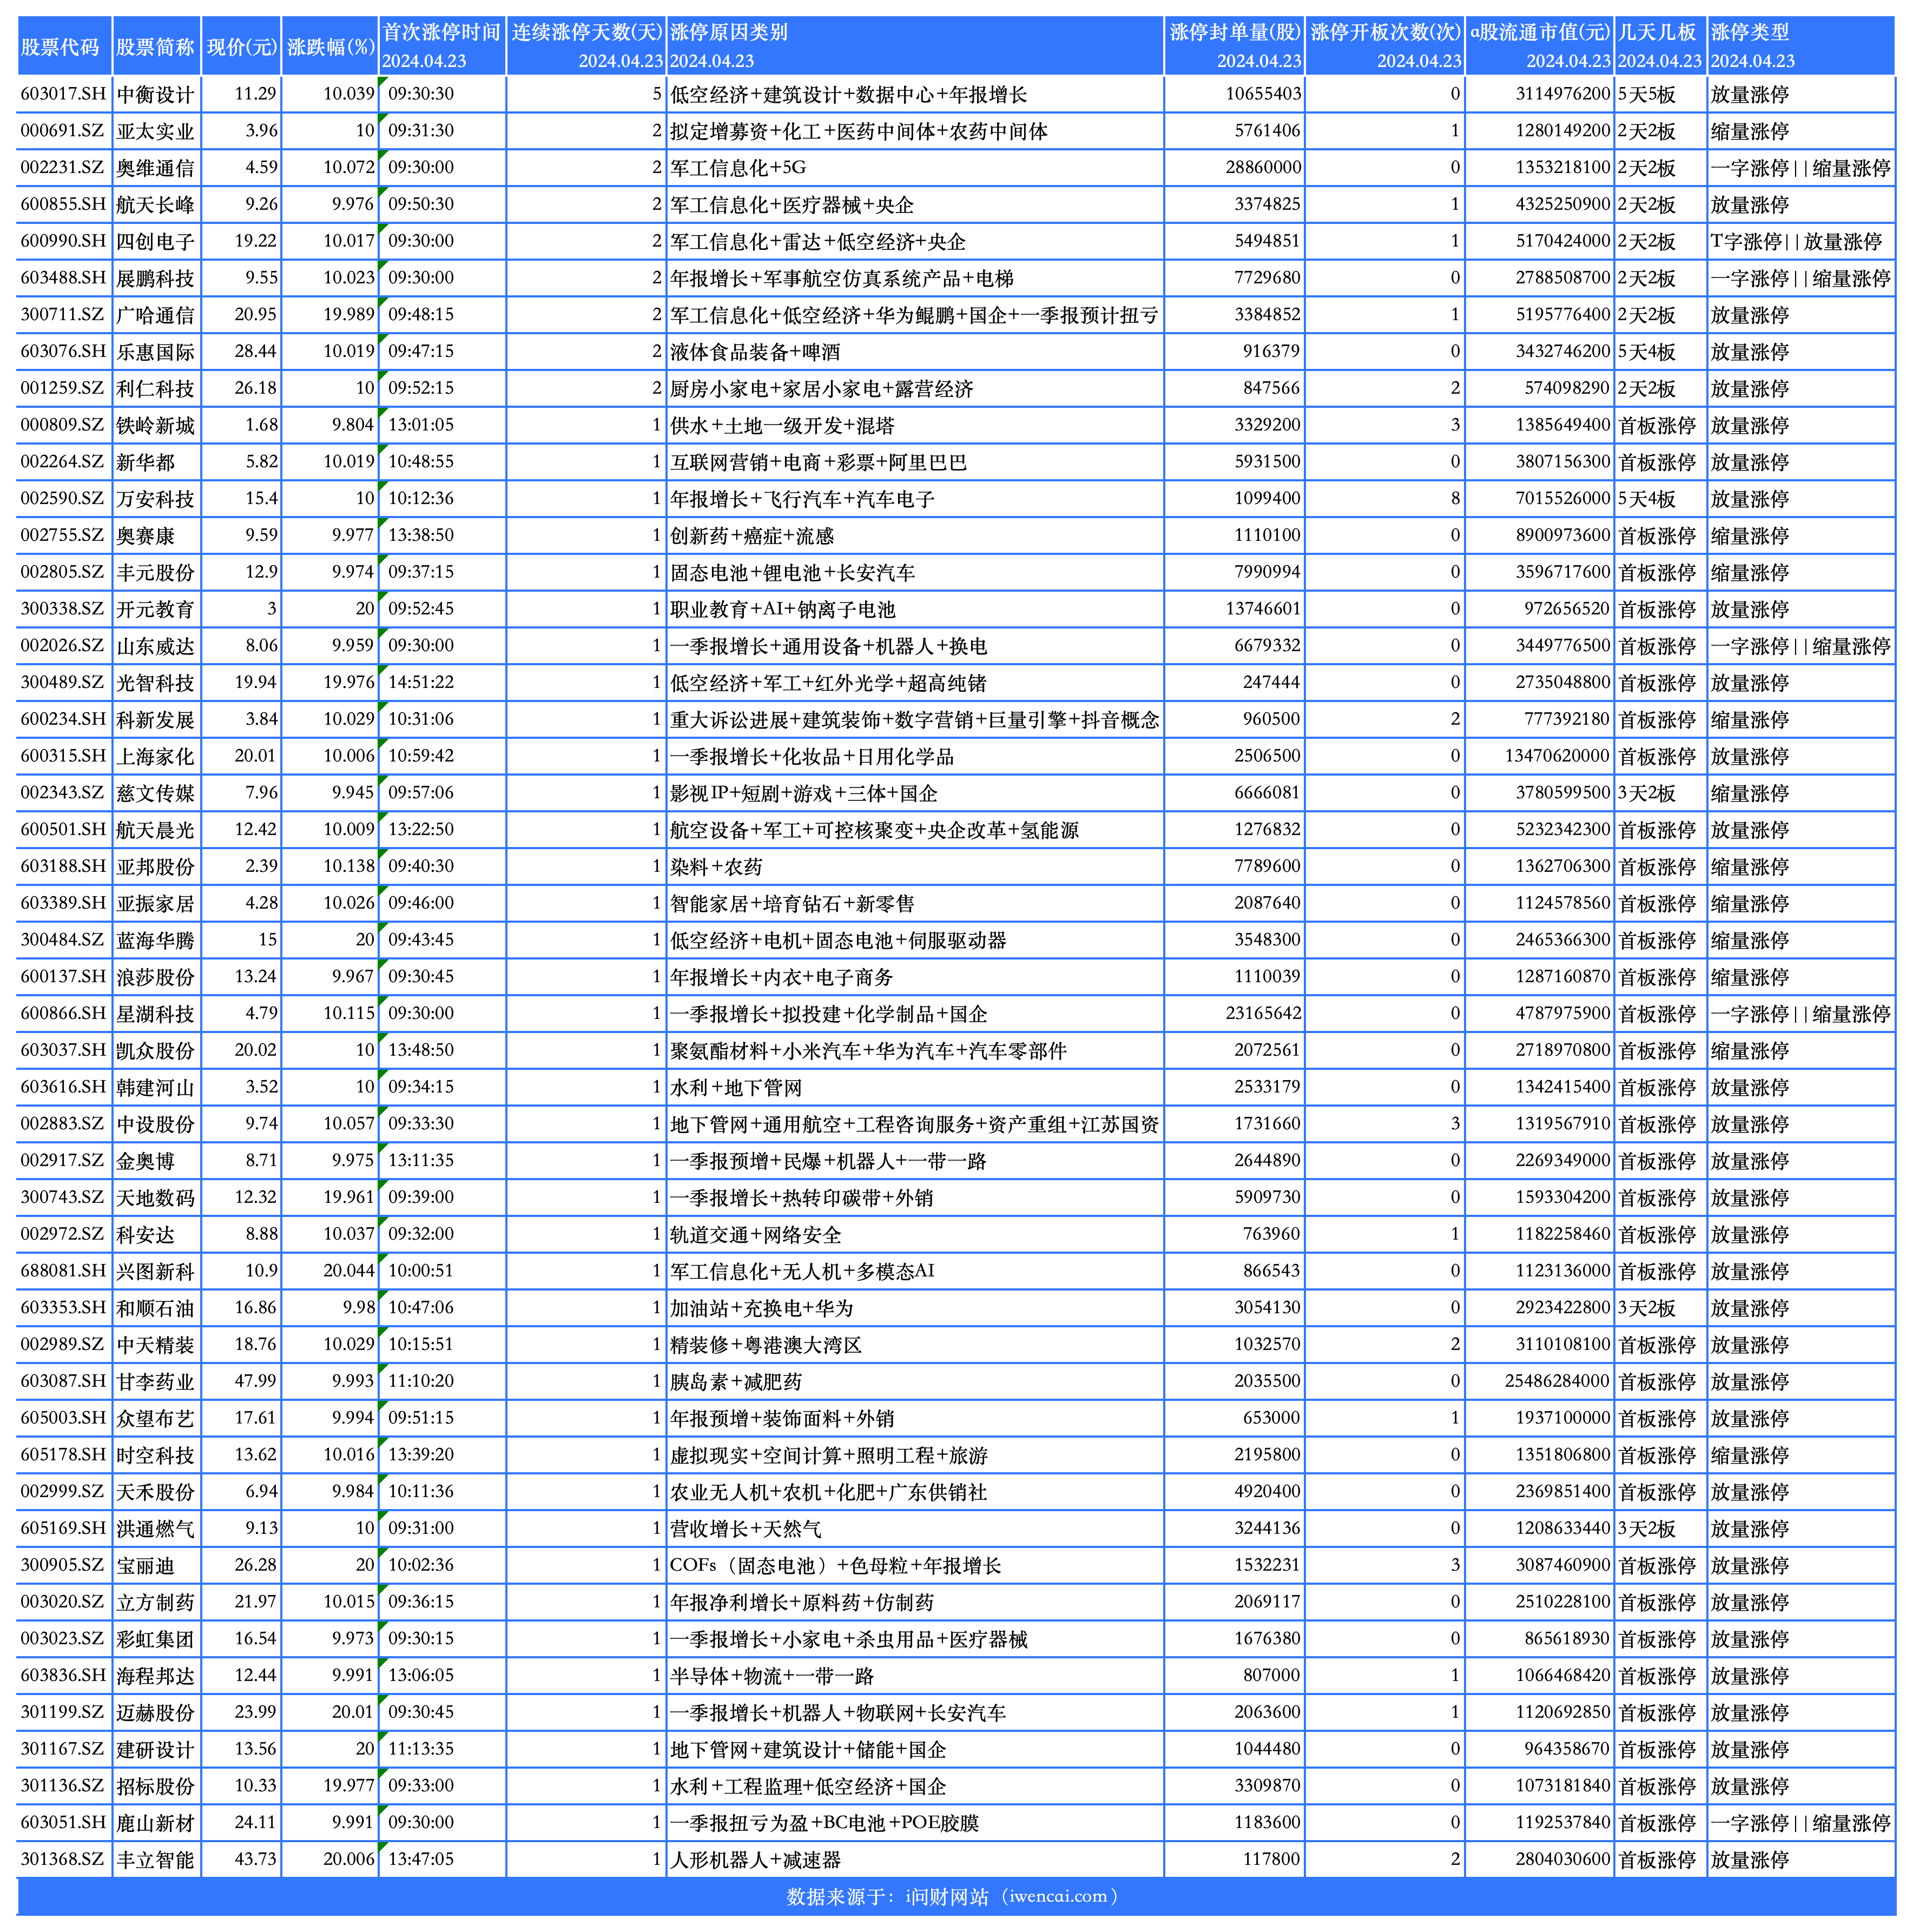1913x1932 pixels.
Task: Click stock name 航天长峰
Action: (x=155, y=205)
